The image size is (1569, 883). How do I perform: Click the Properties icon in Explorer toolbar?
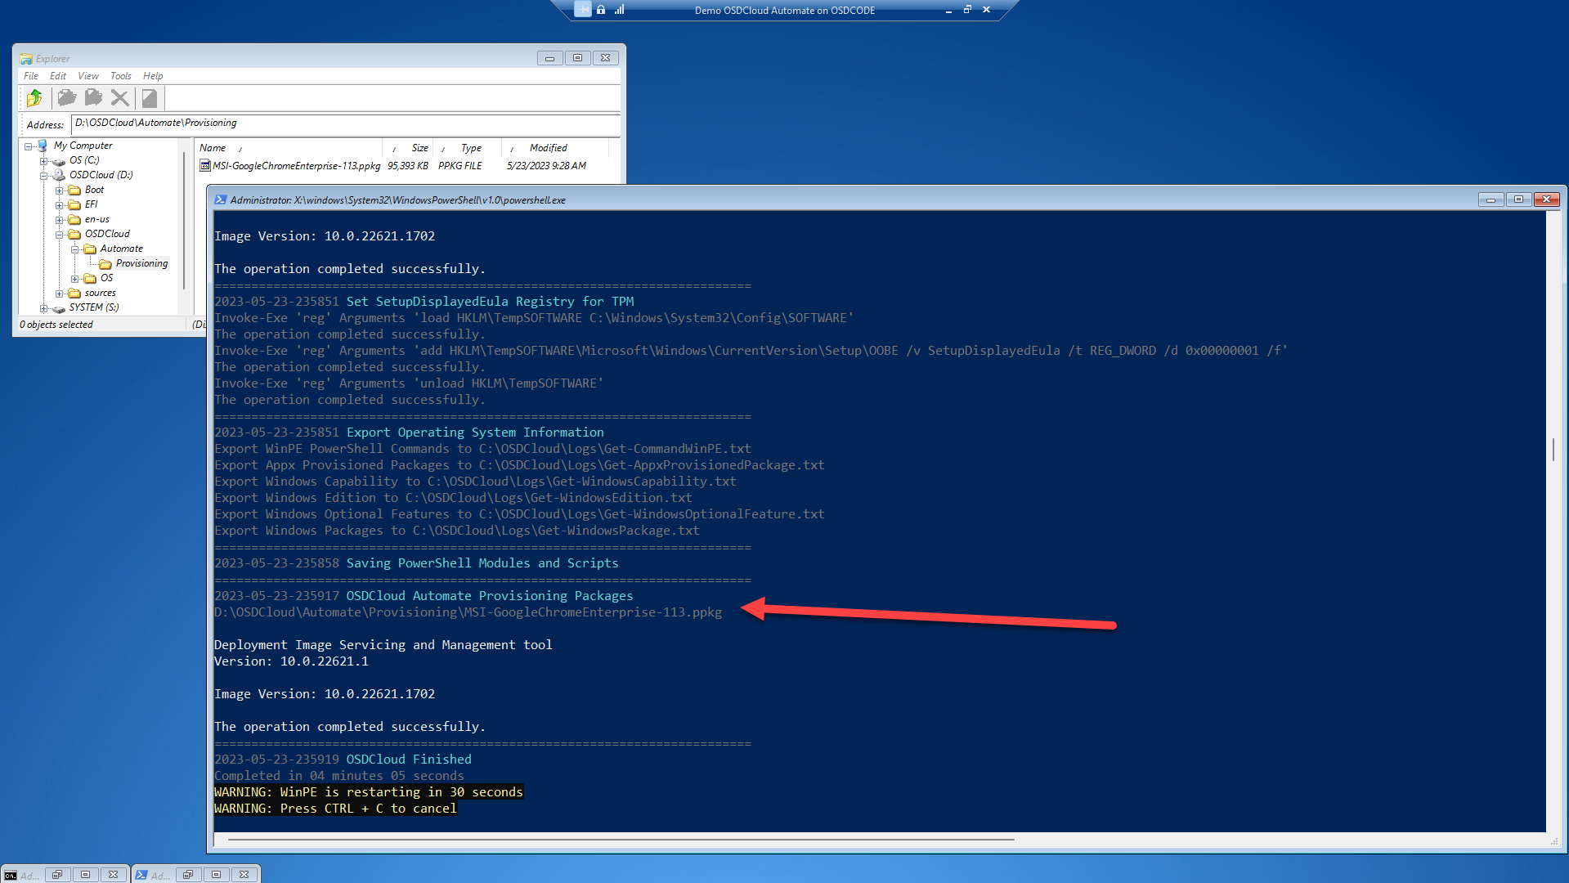coord(149,98)
